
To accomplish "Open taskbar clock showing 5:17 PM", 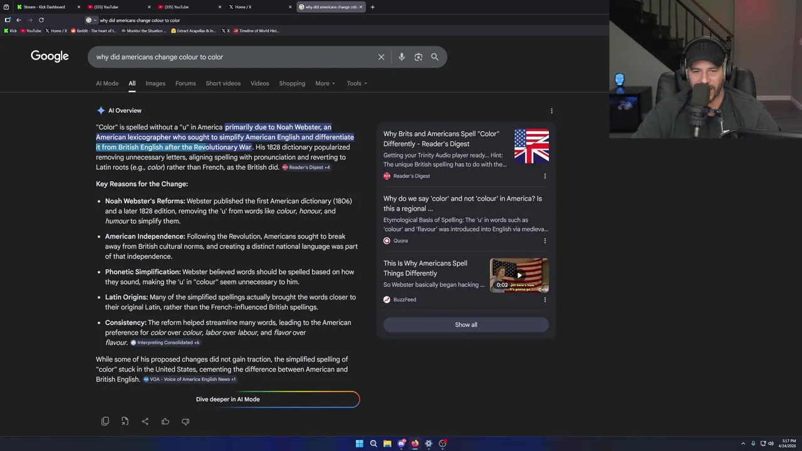I will pyautogui.click(x=788, y=443).
